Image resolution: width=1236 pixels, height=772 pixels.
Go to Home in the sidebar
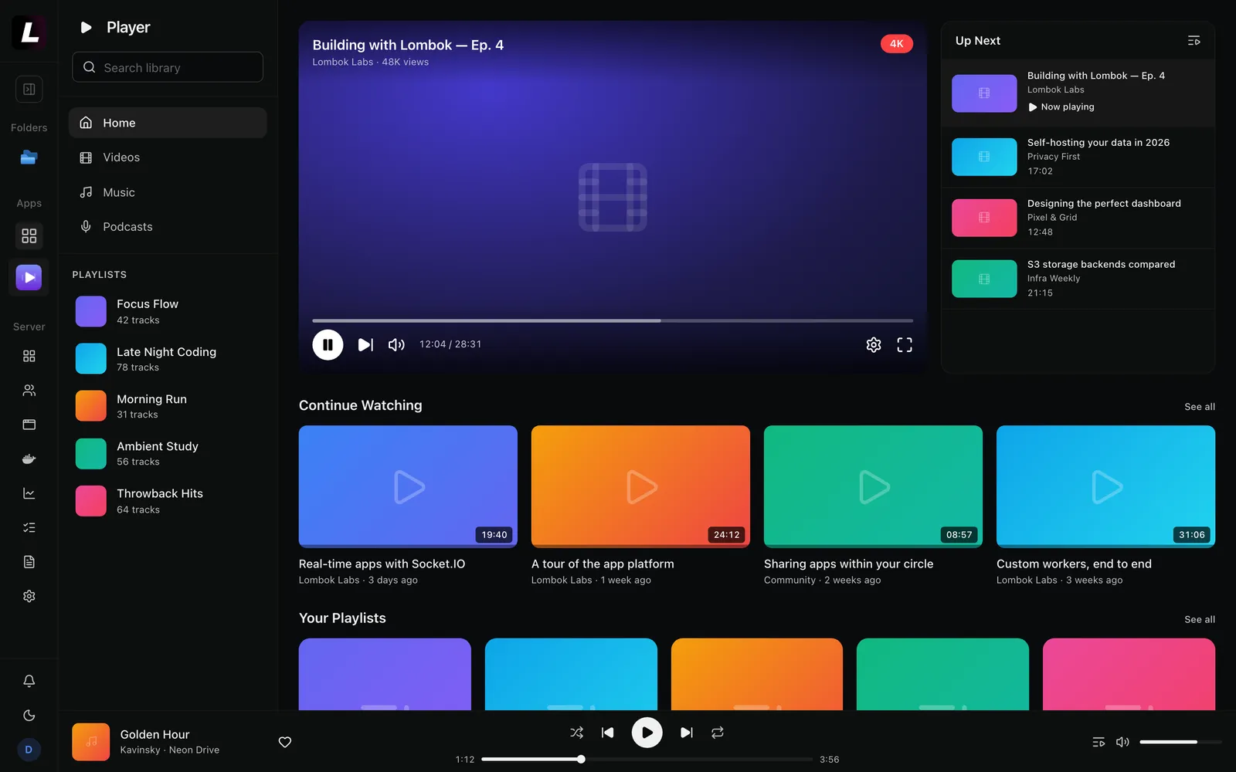pyautogui.click(x=168, y=123)
